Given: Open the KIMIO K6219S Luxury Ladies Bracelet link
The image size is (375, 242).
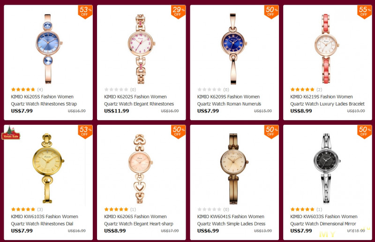Looking at the screenshot, I should [327, 100].
